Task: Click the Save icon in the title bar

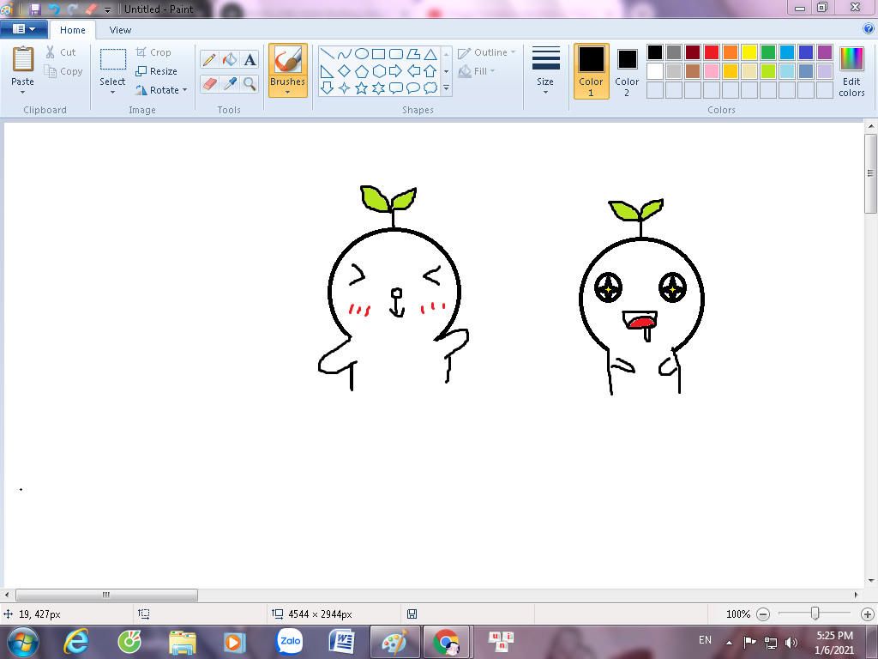Action: (x=34, y=9)
